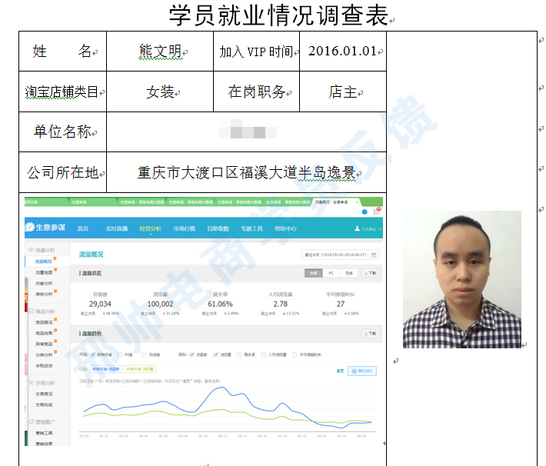Screen dimensions: 546x466
Task: Toggle the 访客数 checkbox
Action: [191, 354]
